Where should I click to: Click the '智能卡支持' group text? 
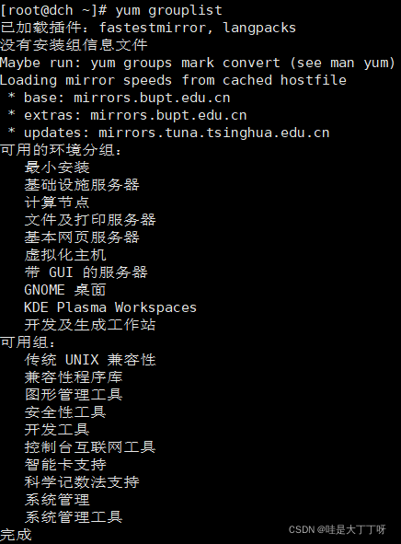(65, 465)
